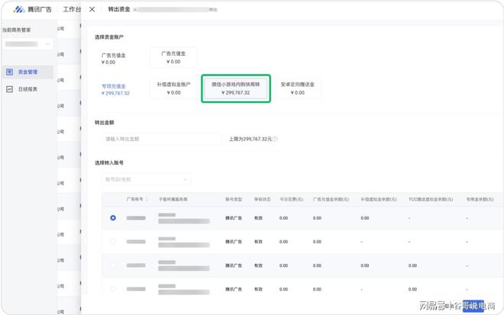Select the 补偿虚拟金账户 fund card
The height and width of the screenshot is (315, 504).
pos(173,88)
